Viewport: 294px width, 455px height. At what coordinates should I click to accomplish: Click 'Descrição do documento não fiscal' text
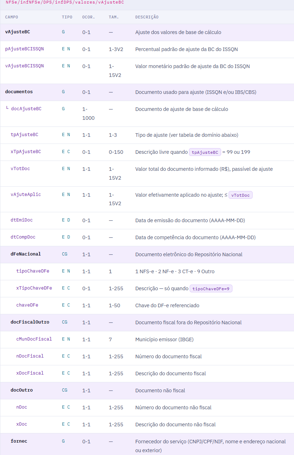coord(175,425)
